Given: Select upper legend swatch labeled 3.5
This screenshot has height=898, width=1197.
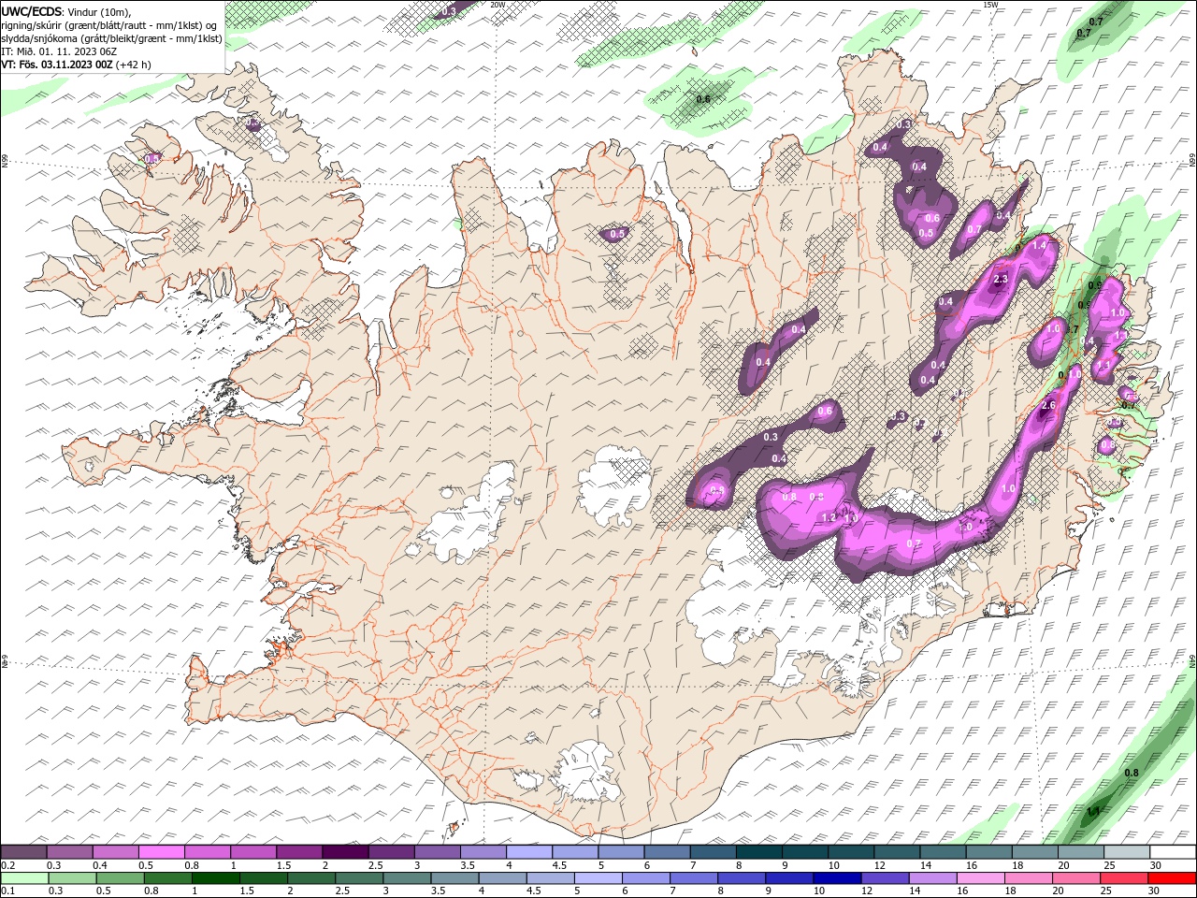Looking at the screenshot, I should point(483,852).
